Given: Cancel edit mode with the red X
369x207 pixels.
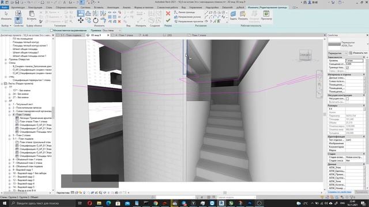Looking at the screenshot, I should 168,13.
